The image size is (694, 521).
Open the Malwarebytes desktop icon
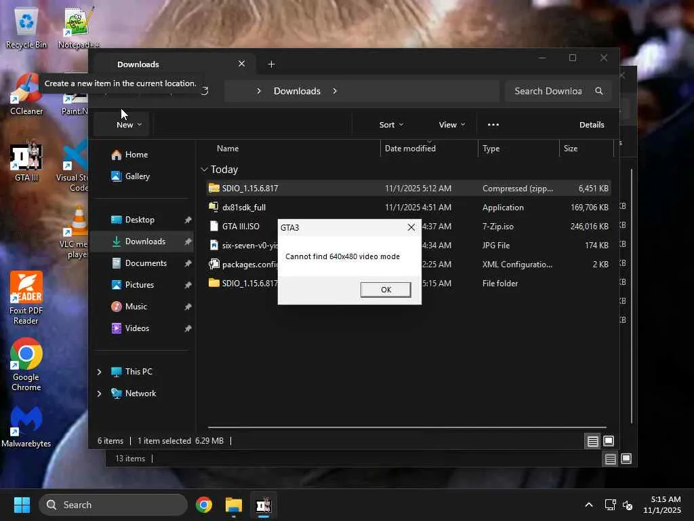[26, 426]
